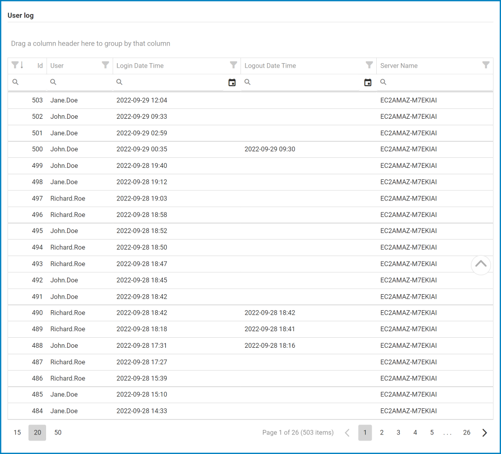This screenshot has height=454, width=501.
Task: Open the filter menu on the User column
Action: click(105, 65)
